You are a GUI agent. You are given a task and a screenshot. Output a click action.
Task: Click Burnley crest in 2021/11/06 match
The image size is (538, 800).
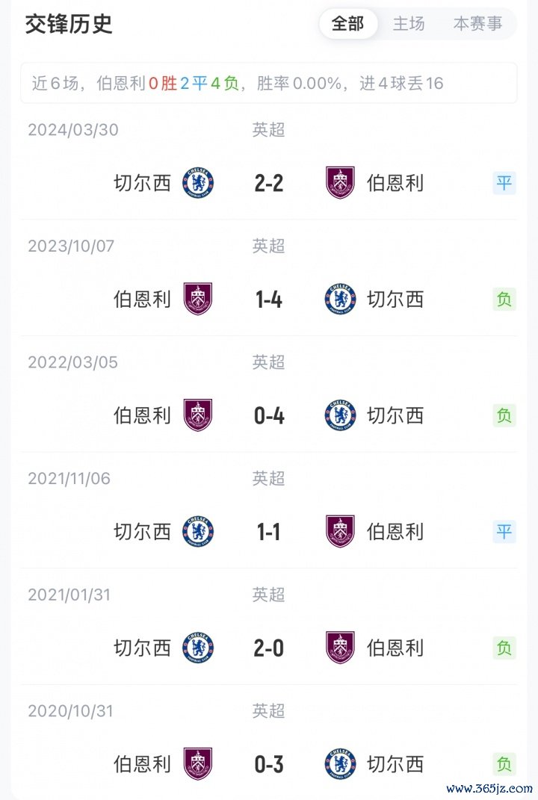tap(340, 531)
